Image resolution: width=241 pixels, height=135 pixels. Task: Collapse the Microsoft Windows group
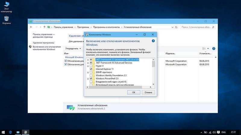click(215, 57)
